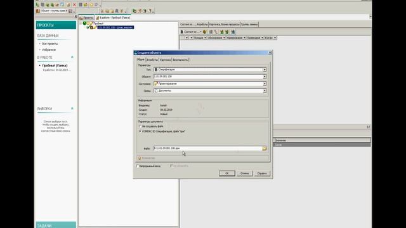The width and height of the screenshot is (406, 228).
Task: Open the Тип dropdown showing Спецификация
Action: click(265, 70)
